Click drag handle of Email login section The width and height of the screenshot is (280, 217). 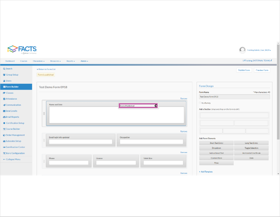[x=44, y=140]
